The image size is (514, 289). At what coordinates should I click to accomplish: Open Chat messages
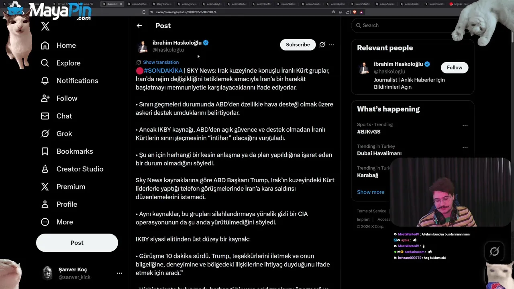56,116
